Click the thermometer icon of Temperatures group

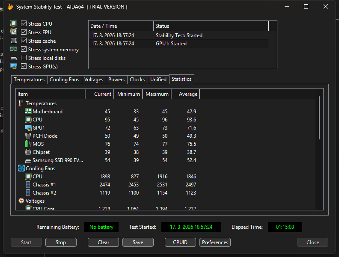tap(21, 103)
